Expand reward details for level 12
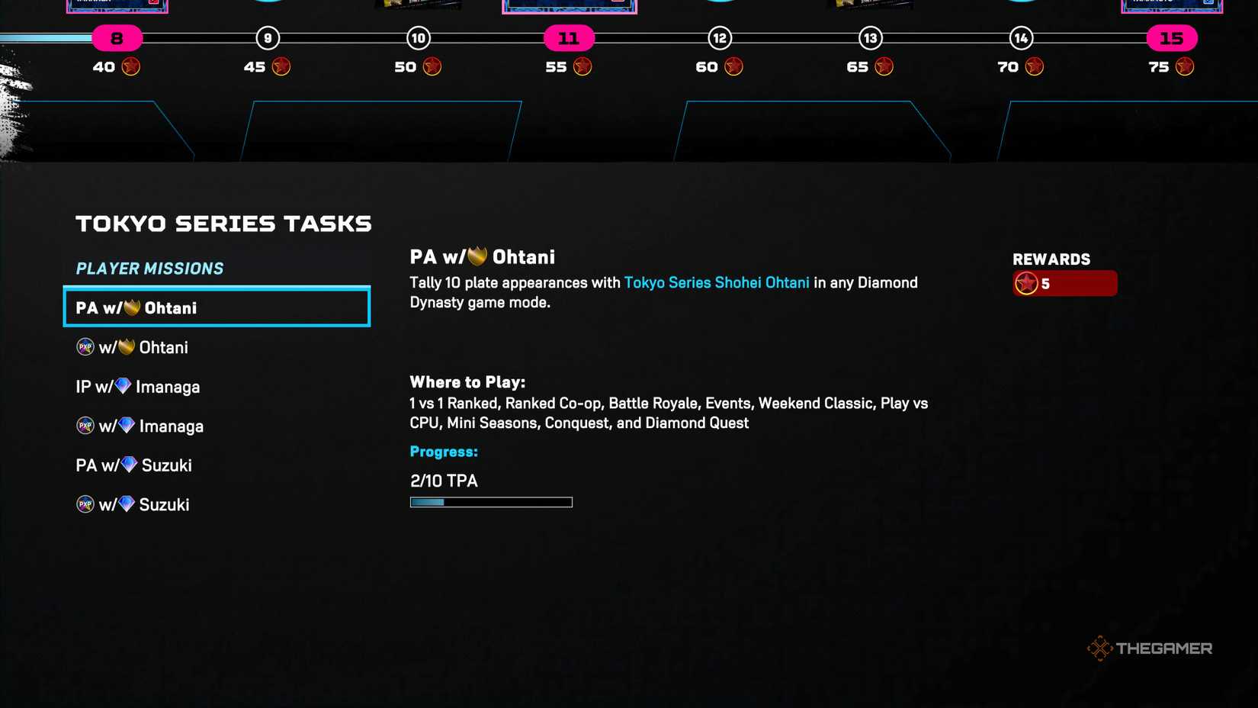Screen dimensions: 1258x708 pos(717,37)
